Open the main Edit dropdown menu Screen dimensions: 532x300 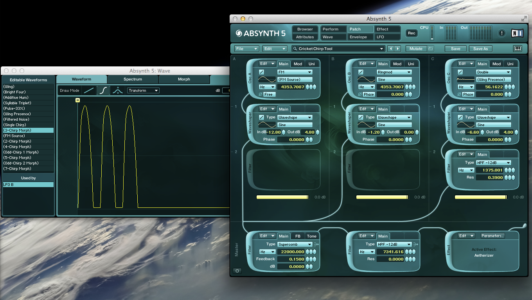click(x=275, y=49)
